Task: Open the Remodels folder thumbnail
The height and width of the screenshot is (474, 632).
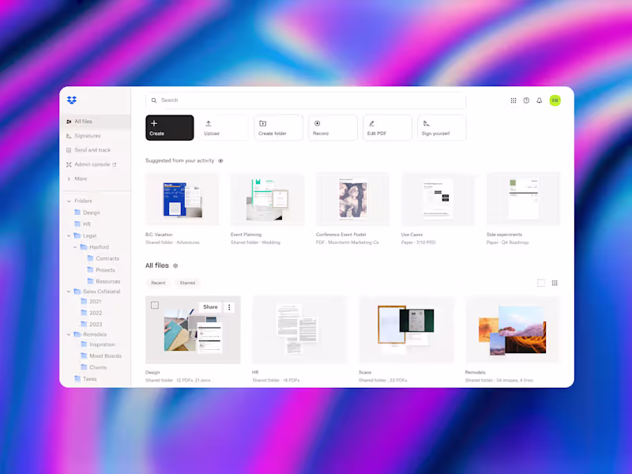Action: click(513, 329)
